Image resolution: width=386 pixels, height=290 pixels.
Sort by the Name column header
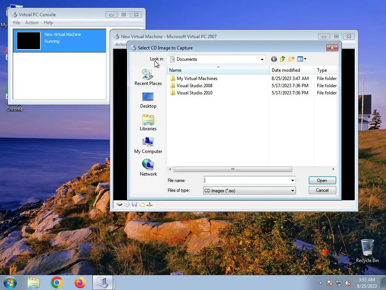218,70
